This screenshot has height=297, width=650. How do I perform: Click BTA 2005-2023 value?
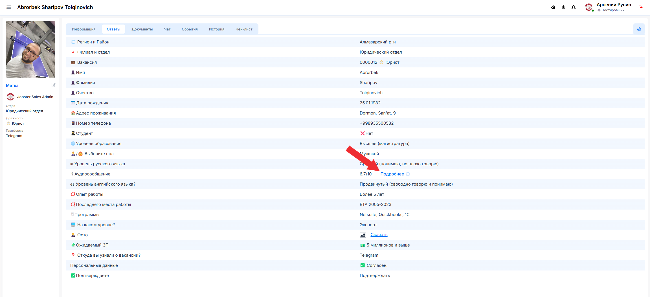point(375,204)
